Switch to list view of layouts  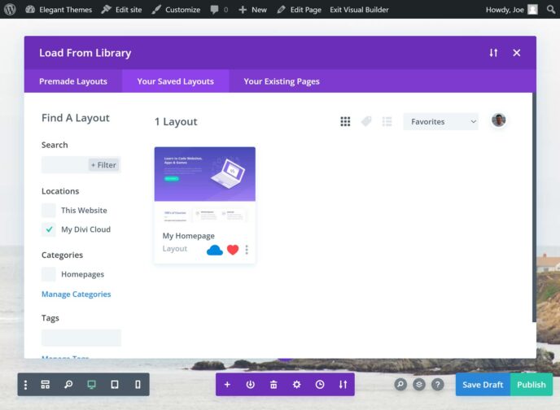tap(387, 122)
